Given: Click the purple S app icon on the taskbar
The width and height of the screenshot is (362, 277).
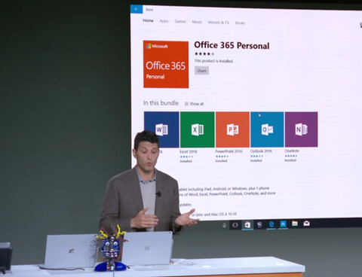Looking at the screenshot, I should pyautogui.click(x=259, y=224).
